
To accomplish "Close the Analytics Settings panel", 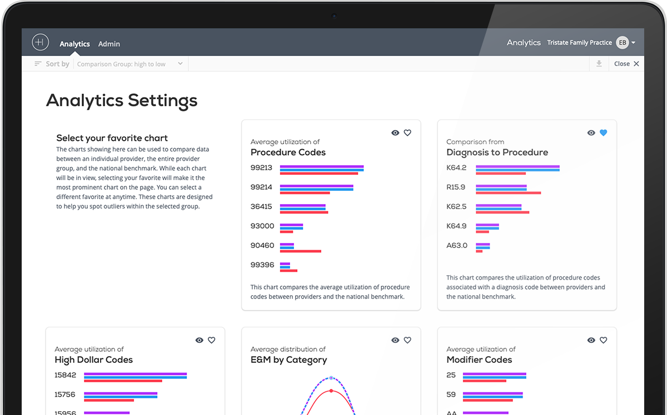I will [x=626, y=64].
